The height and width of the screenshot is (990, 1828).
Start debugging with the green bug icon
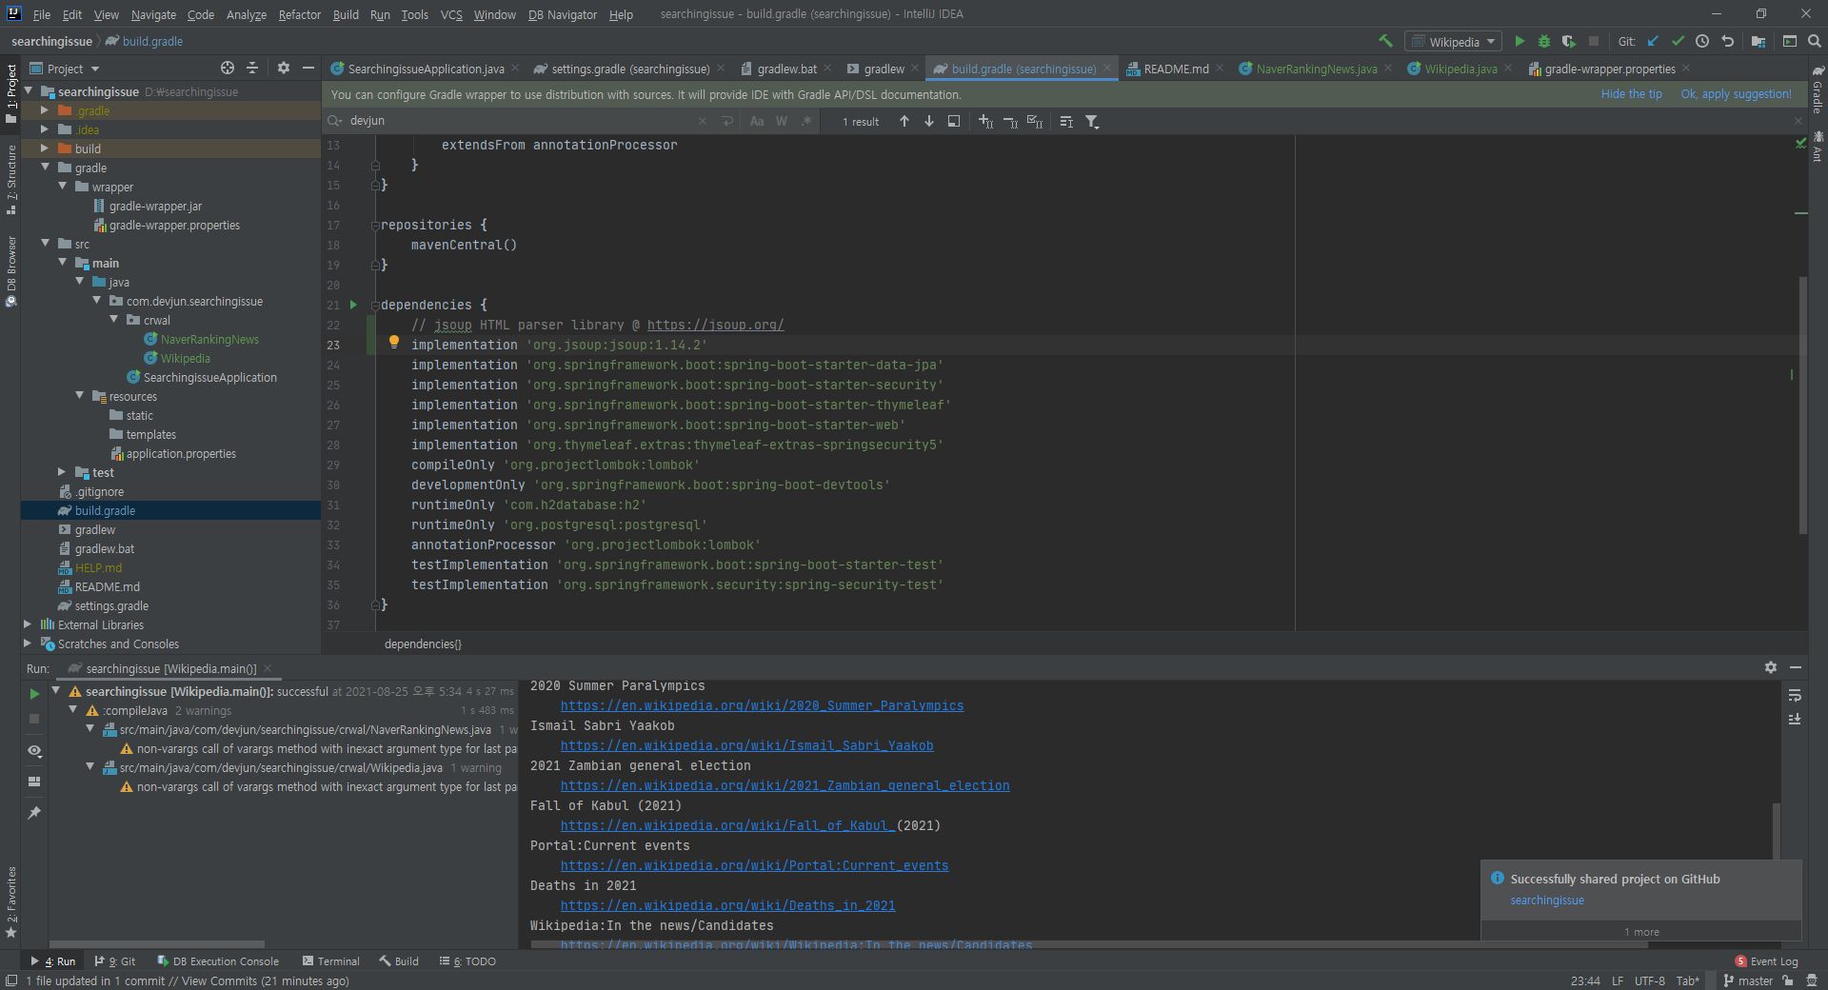pos(1544,41)
